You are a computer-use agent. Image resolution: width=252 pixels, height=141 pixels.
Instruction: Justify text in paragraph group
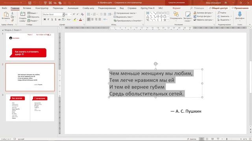coord(100,19)
